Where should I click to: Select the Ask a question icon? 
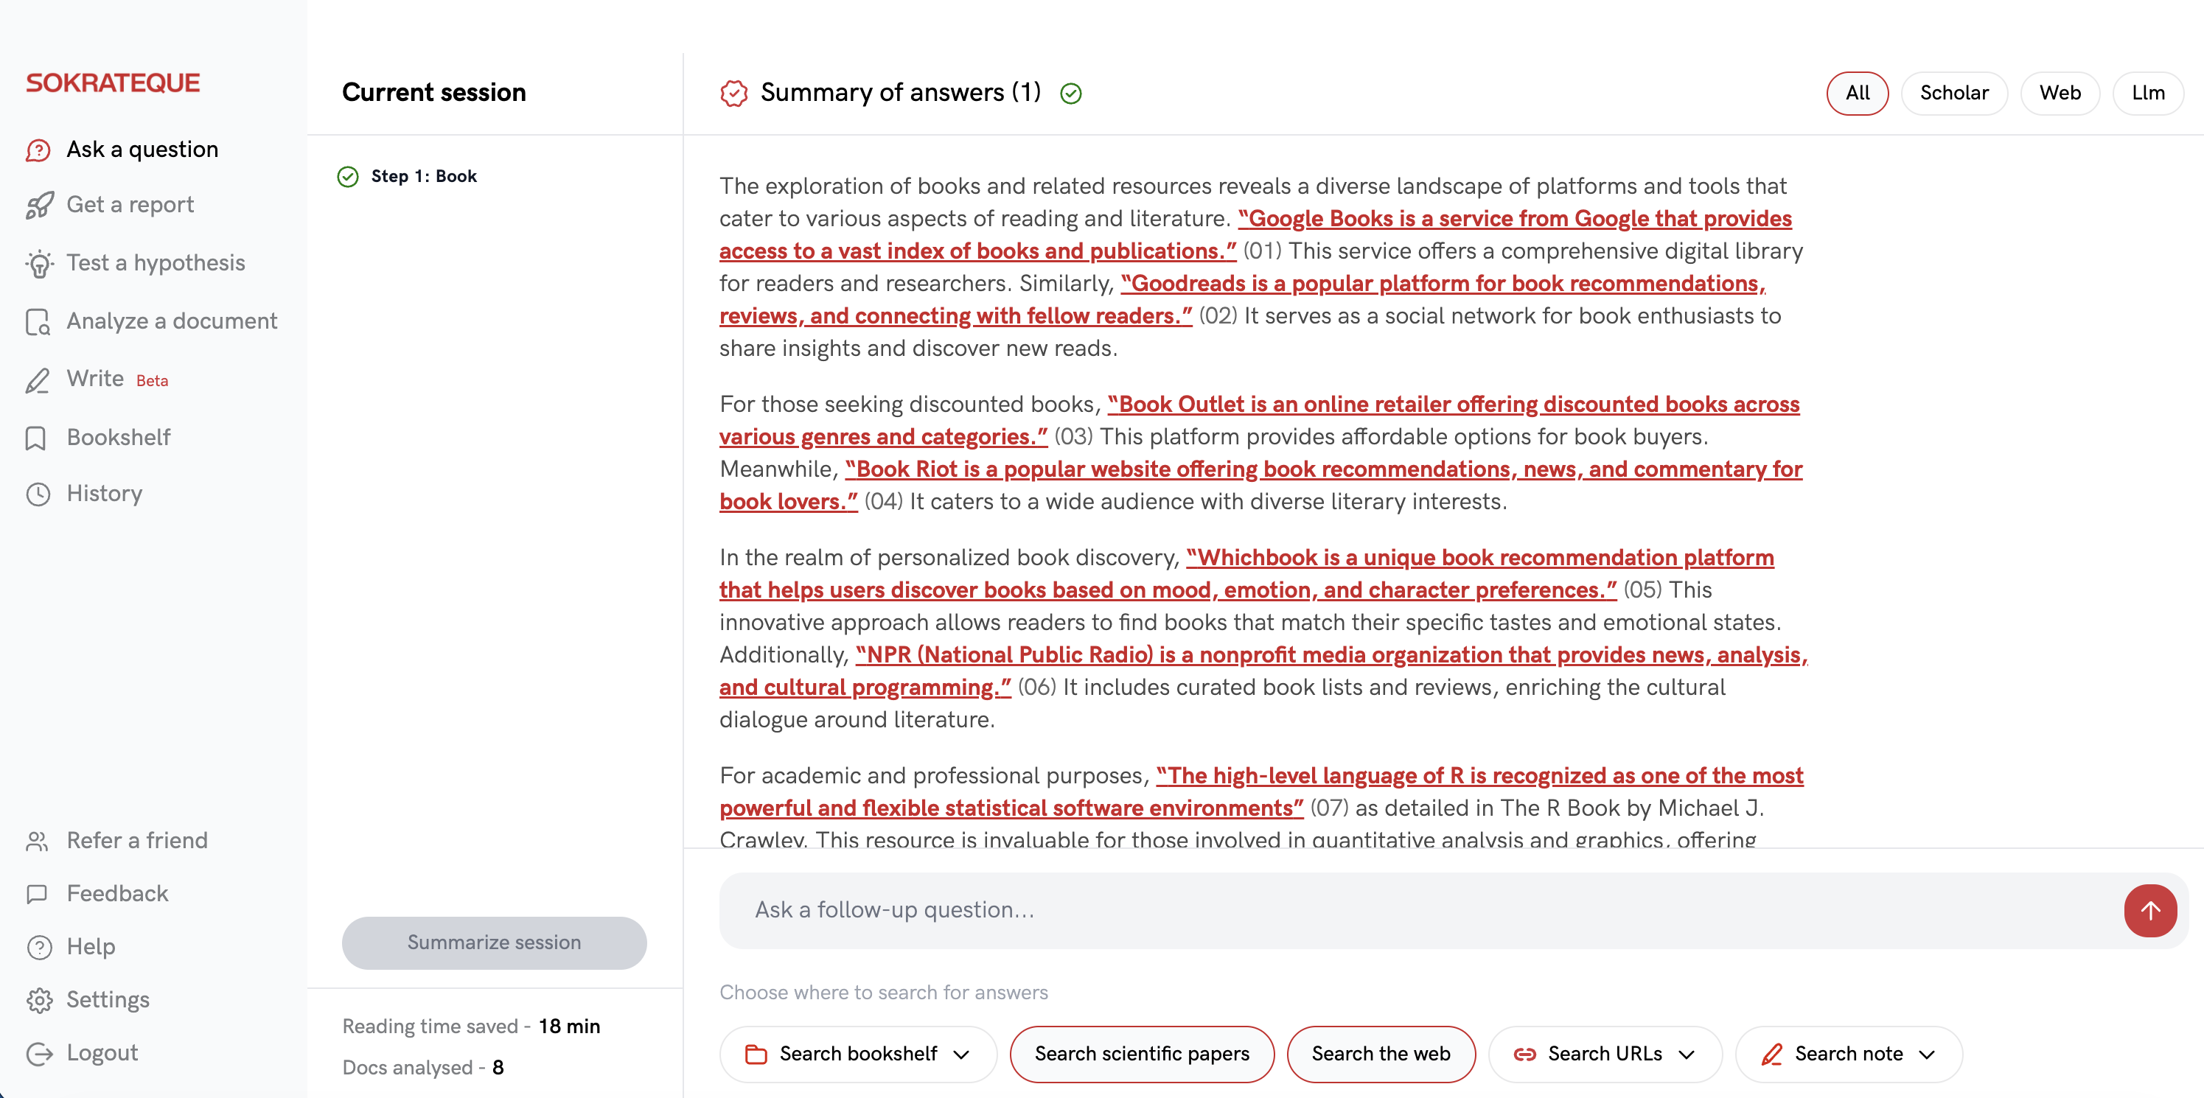click(x=38, y=150)
